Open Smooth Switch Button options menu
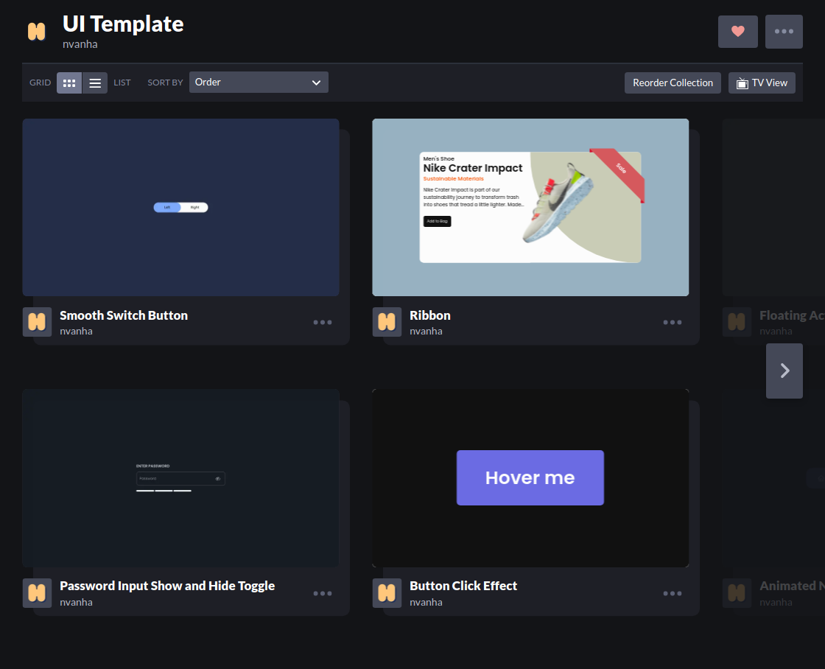The image size is (825, 669). click(323, 322)
